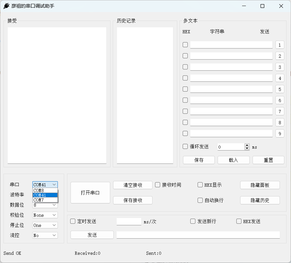
Task: Open the serial port with 打开串口
Action: (x=90, y=193)
